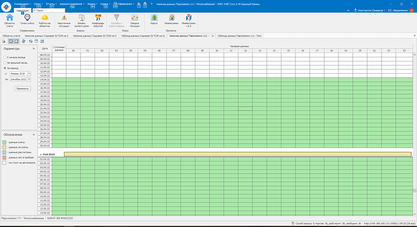Select the 'За период' radio option

5,68
